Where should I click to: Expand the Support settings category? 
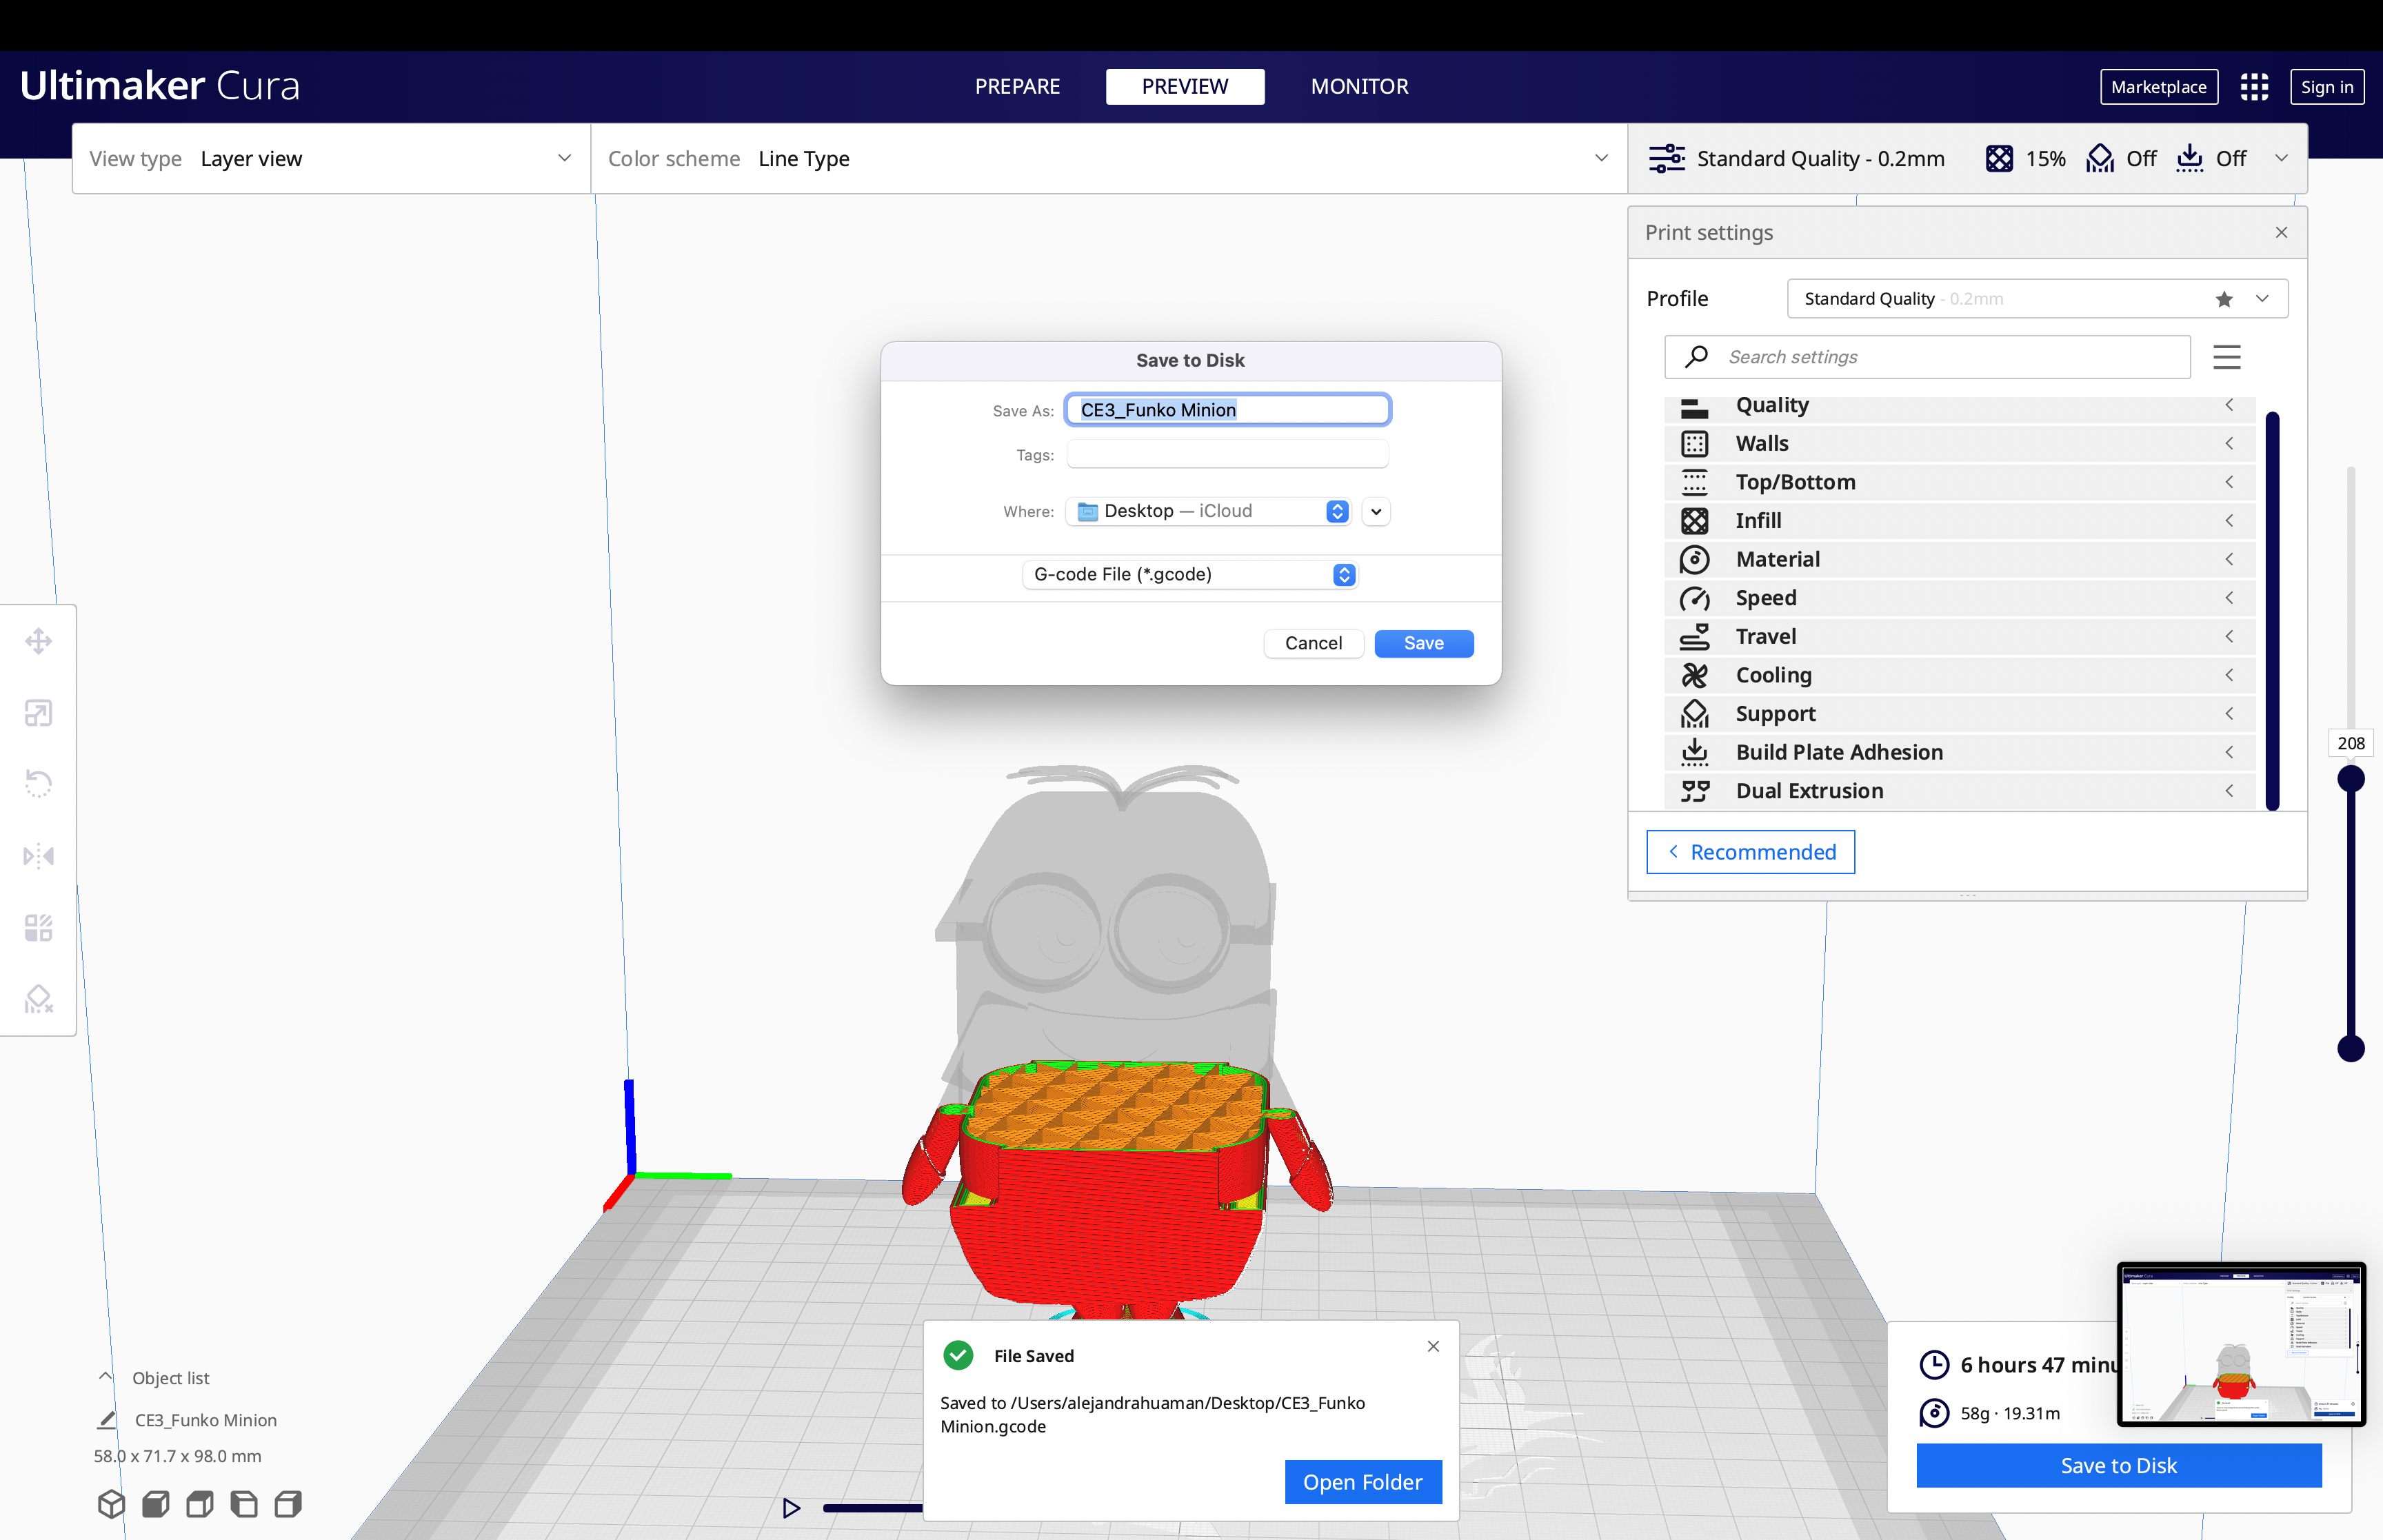point(1959,714)
